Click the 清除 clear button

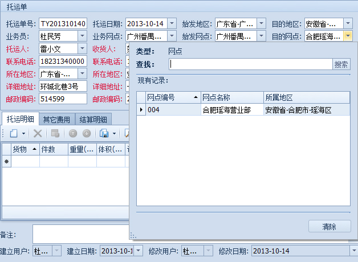pos(329,227)
